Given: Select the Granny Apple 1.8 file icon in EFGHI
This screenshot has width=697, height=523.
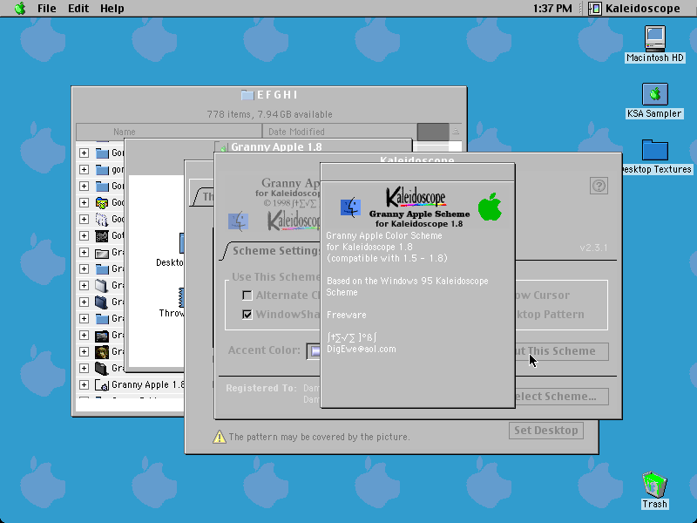Looking at the screenshot, I should (x=102, y=384).
